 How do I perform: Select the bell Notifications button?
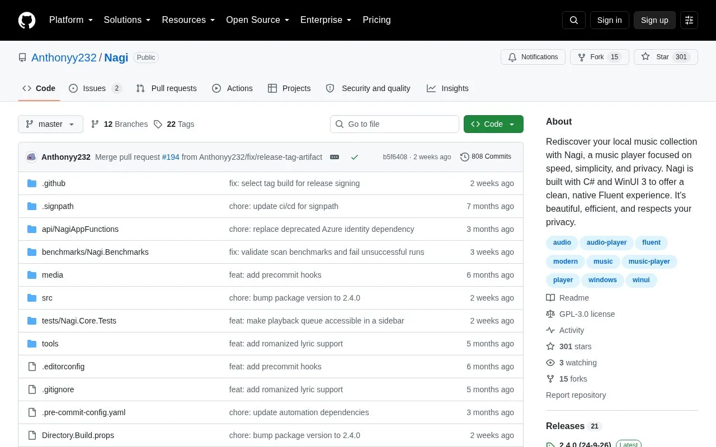point(533,57)
